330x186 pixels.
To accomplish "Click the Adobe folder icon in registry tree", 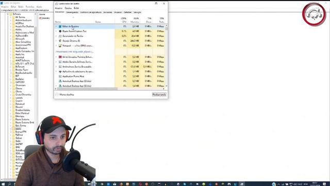I will tap(13, 29).
